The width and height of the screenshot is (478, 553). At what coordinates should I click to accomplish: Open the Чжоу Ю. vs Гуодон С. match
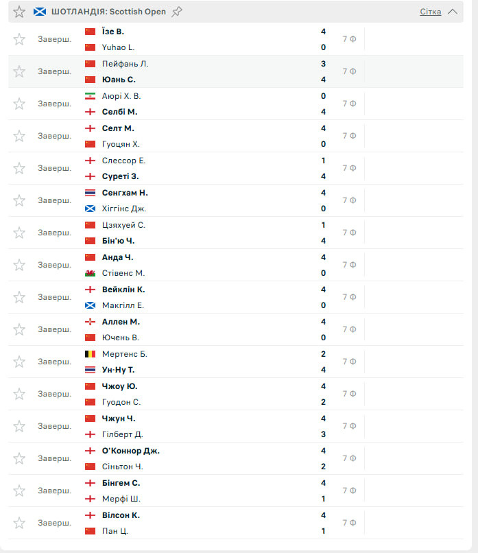206,394
